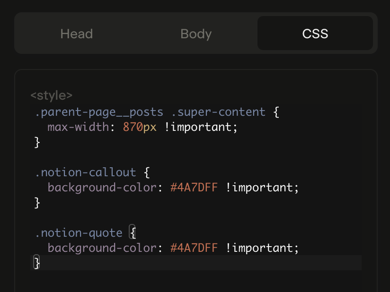Open the Body tab
390x292 pixels.
196,34
